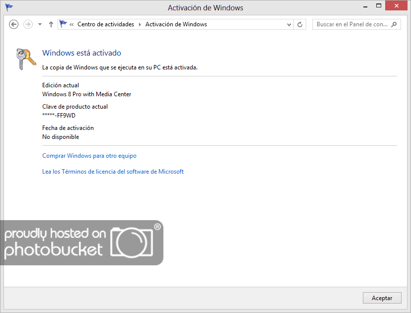Click the magnifying glass search icon

click(x=394, y=25)
